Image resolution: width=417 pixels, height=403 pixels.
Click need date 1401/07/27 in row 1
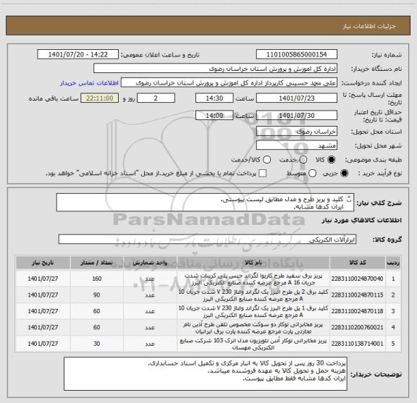click(43, 279)
